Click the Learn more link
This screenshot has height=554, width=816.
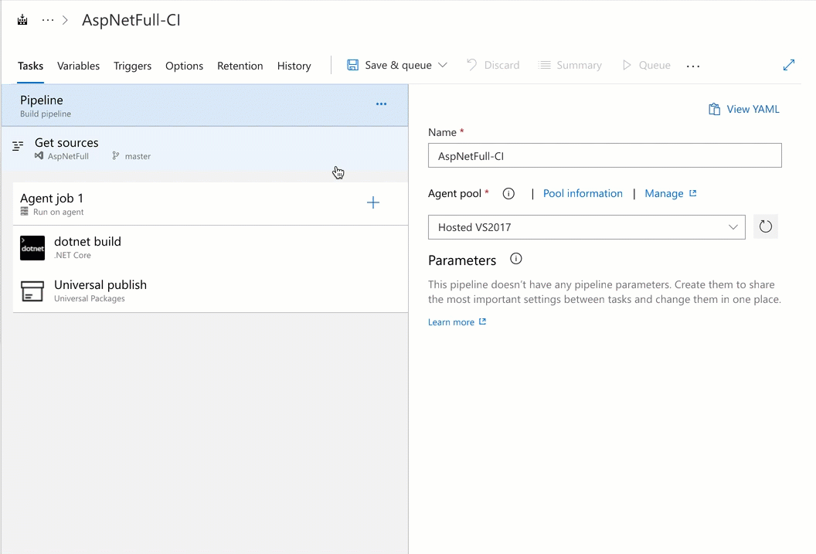click(x=452, y=321)
